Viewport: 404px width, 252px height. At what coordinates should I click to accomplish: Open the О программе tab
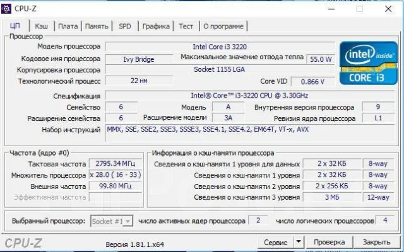pyautogui.click(x=223, y=26)
